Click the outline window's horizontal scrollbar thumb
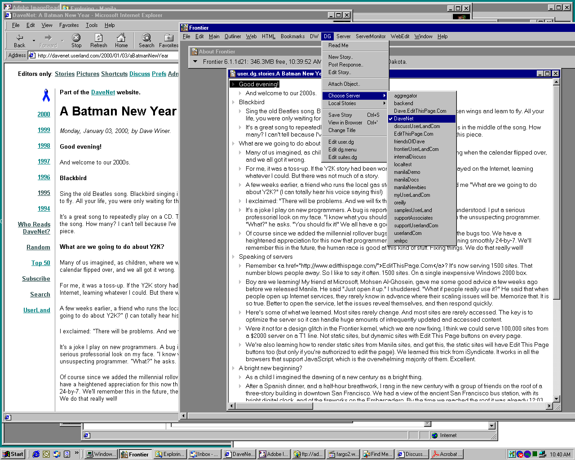575x460 pixels. pos(275,406)
